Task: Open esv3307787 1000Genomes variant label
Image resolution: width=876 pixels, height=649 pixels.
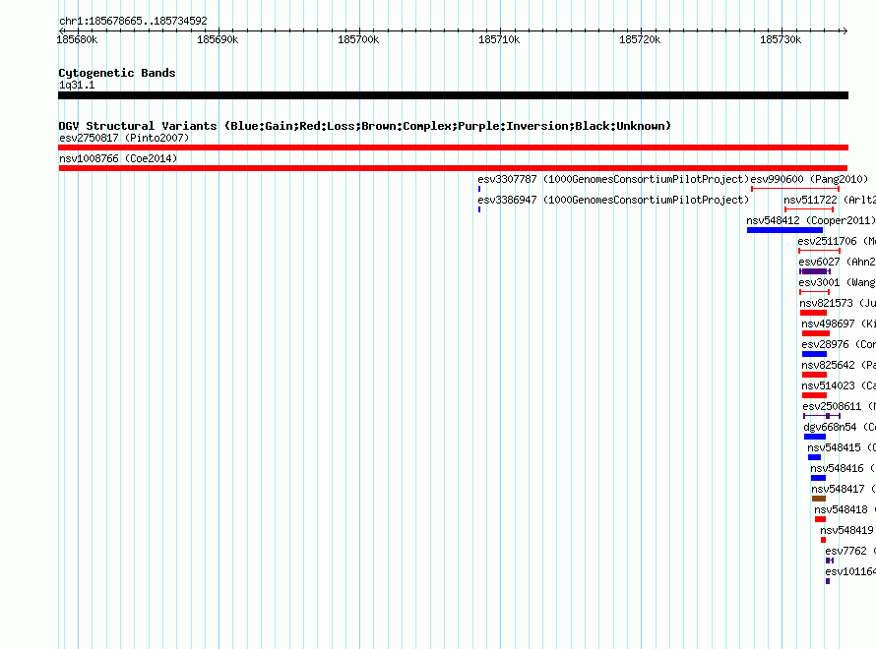Action: [613, 179]
